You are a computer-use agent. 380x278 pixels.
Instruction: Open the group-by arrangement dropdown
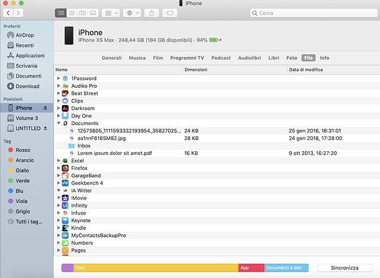(x=111, y=13)
